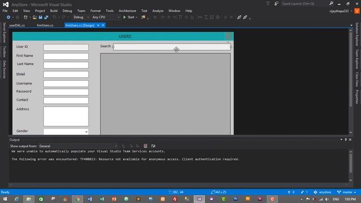Click the 'anystore' repository in status bar
This screenshot has height=203, width=361.
click(x=322, y=192)
